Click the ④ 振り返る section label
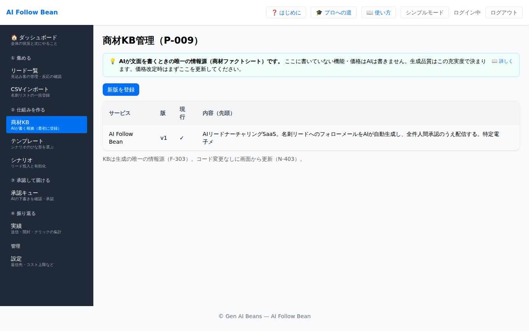 23,213
